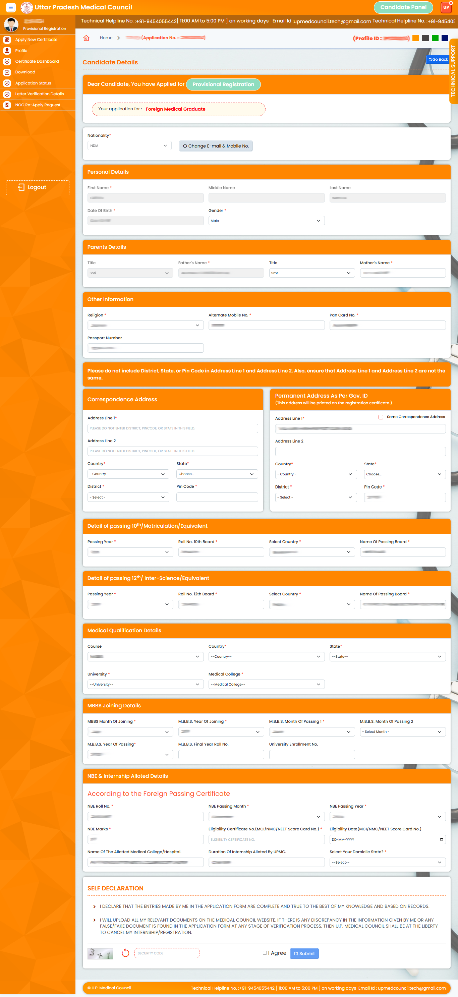The image size is (458, 997).
Task: Click the hamburger menu icon in header
Action: click(x=11, y=7)
